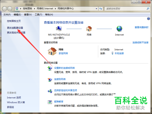Image resolution: width=152 pixels, height=114 pixels.
Task: Open 家庭组 link in sidebar
Action: [x=10, y=107]
